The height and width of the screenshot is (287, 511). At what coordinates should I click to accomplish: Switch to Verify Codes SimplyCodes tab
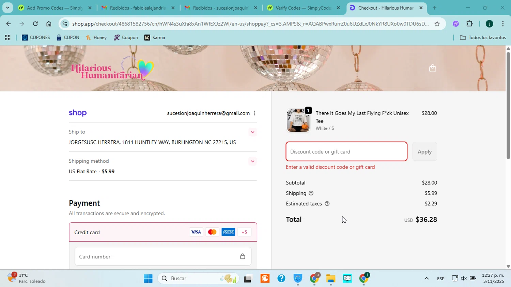tap(303, 8)
